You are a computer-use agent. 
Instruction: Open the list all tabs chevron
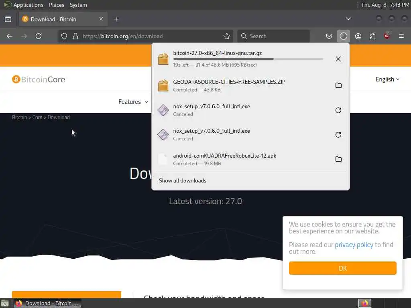(x=348, y=19)
